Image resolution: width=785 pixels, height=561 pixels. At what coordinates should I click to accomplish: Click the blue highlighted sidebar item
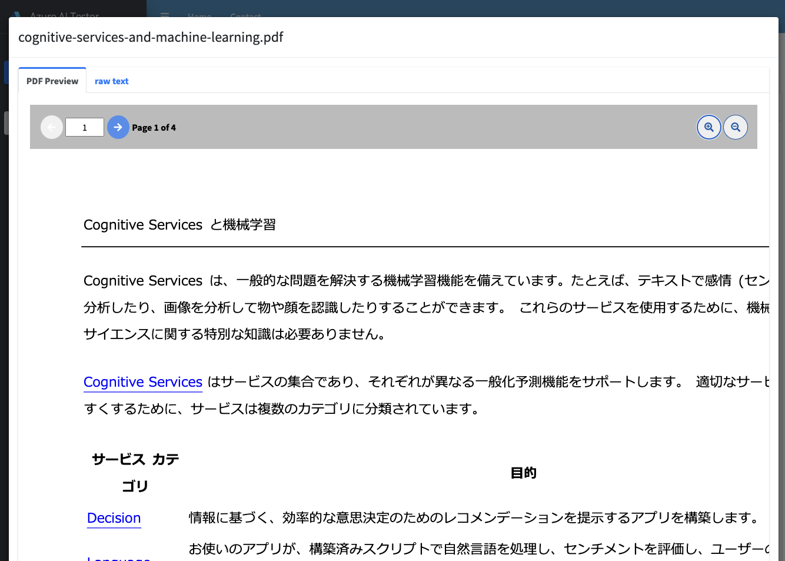[x=8, y=71]
